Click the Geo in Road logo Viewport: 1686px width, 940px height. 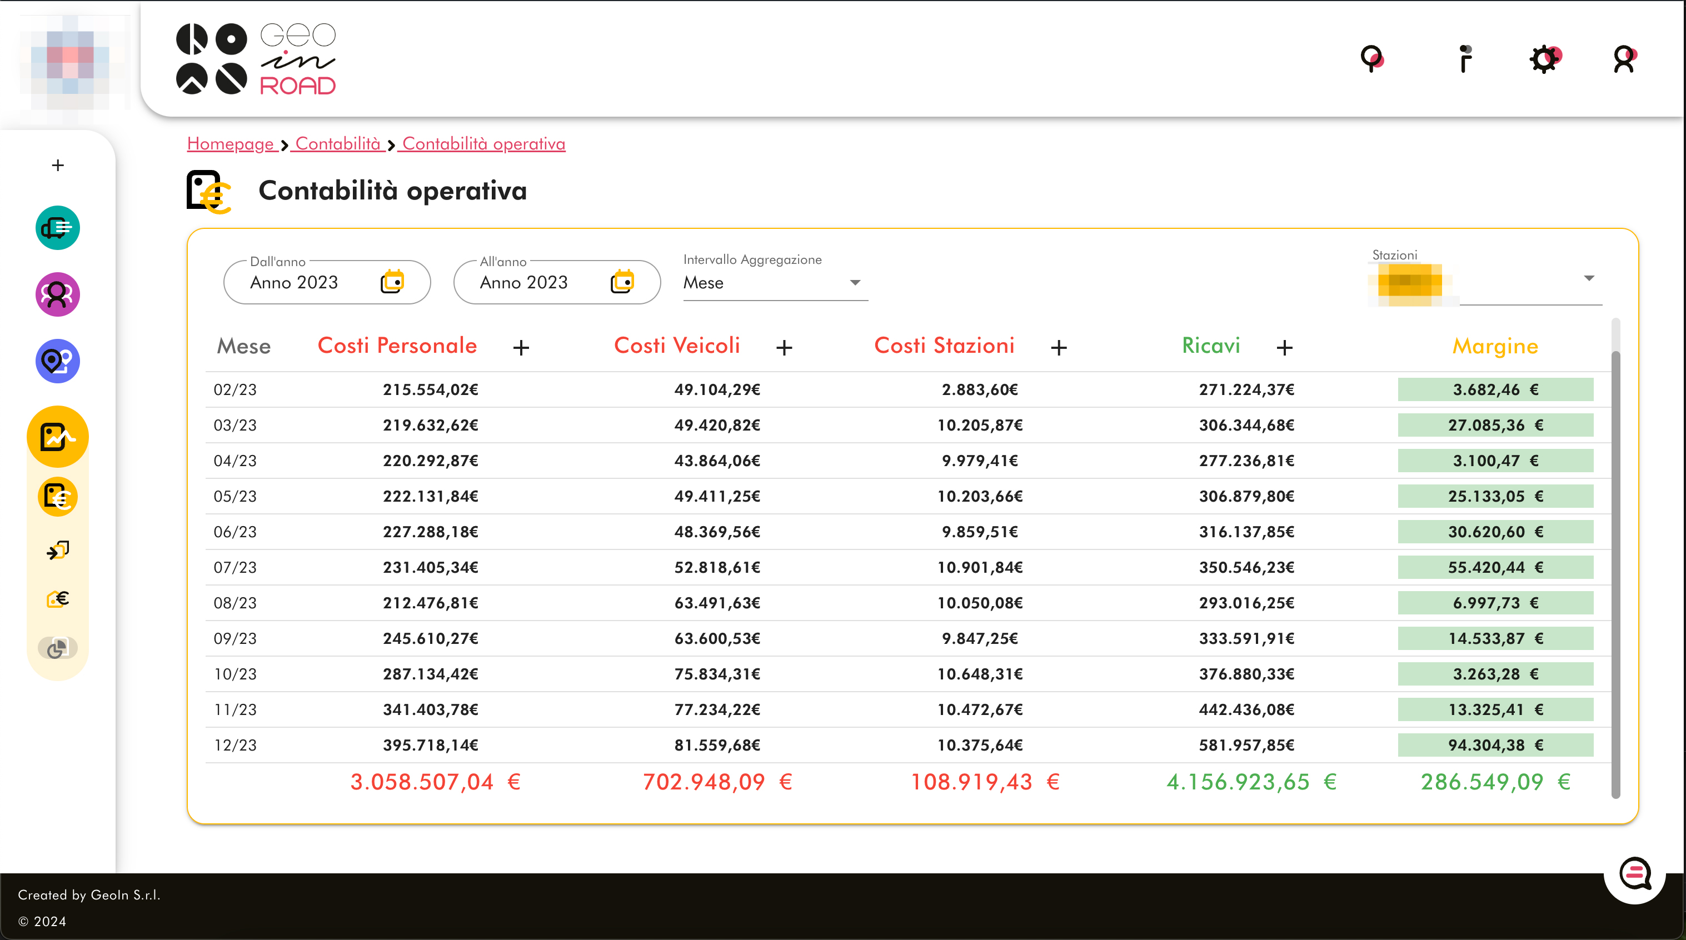point(255,59)
